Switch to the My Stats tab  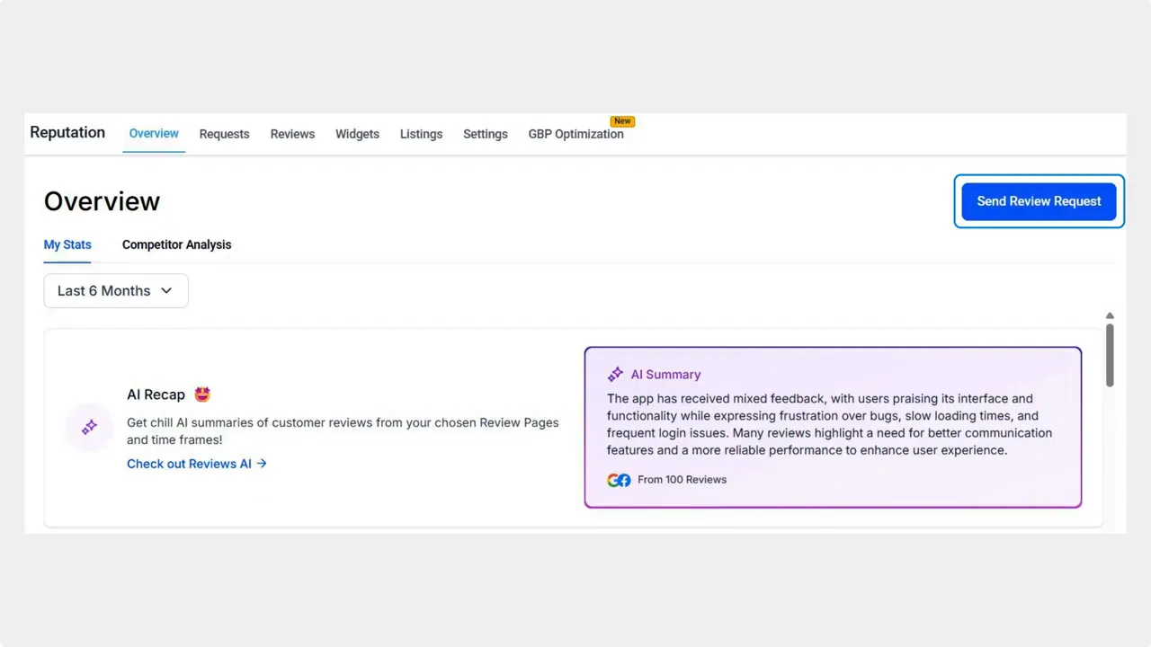(67, 244)
